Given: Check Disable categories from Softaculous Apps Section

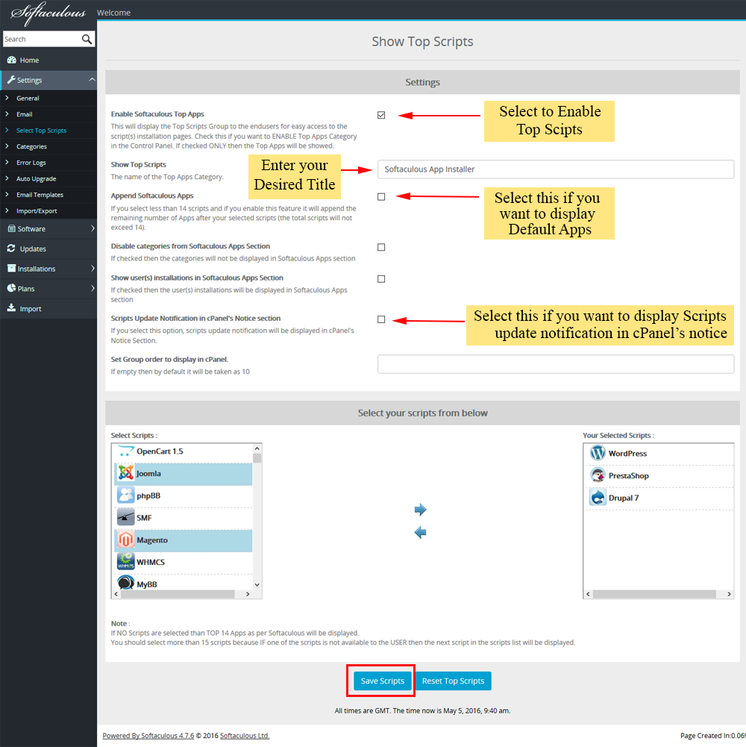Looking at the screenshot, I should (x=381, y=247).
